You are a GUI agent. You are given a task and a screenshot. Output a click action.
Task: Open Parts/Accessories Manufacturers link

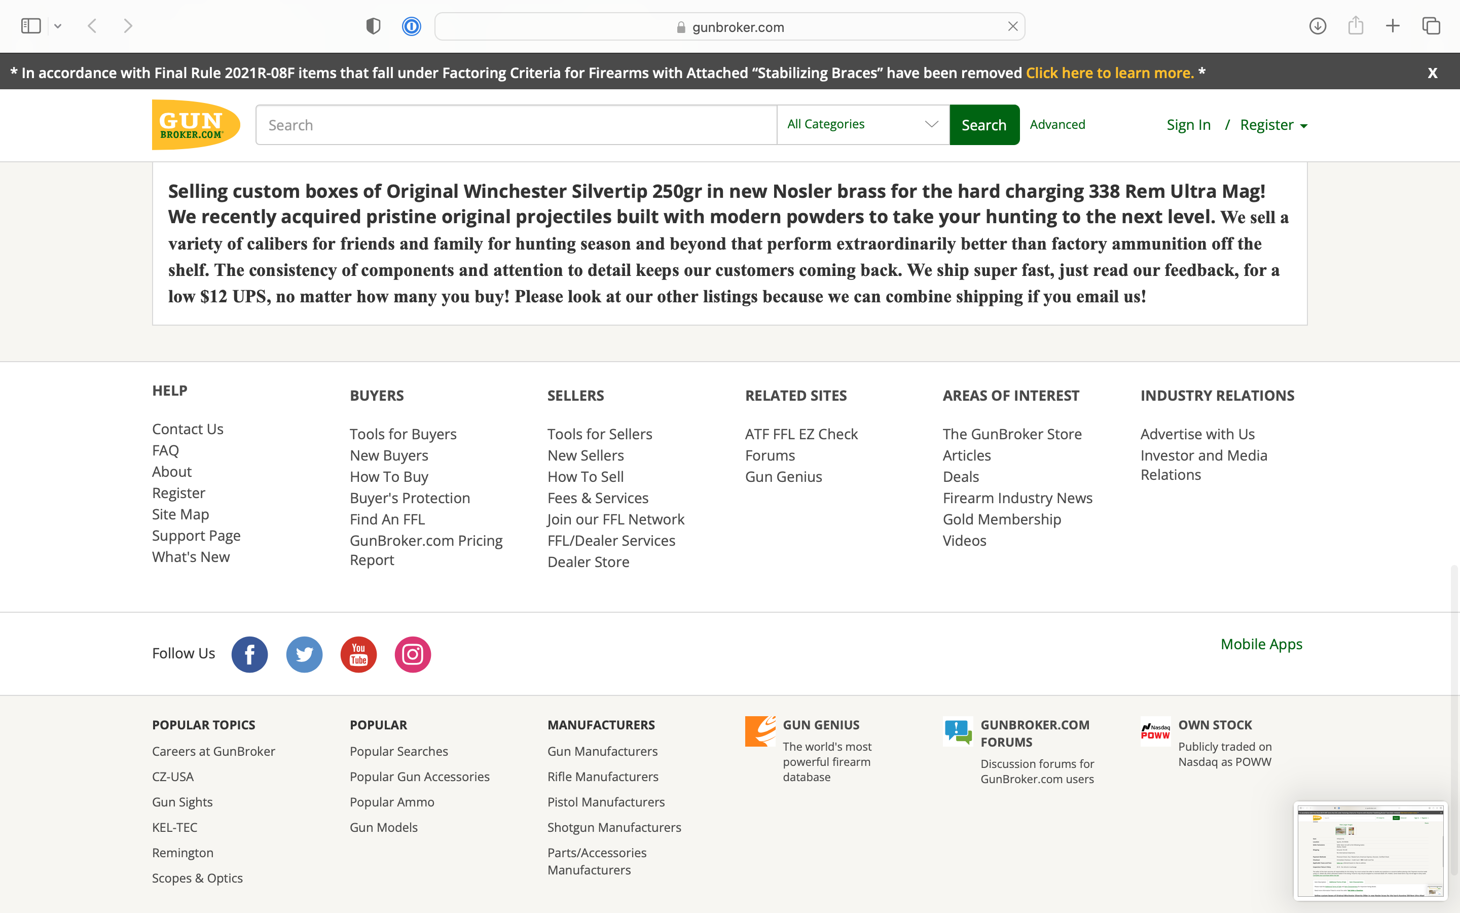coord(597,861)
